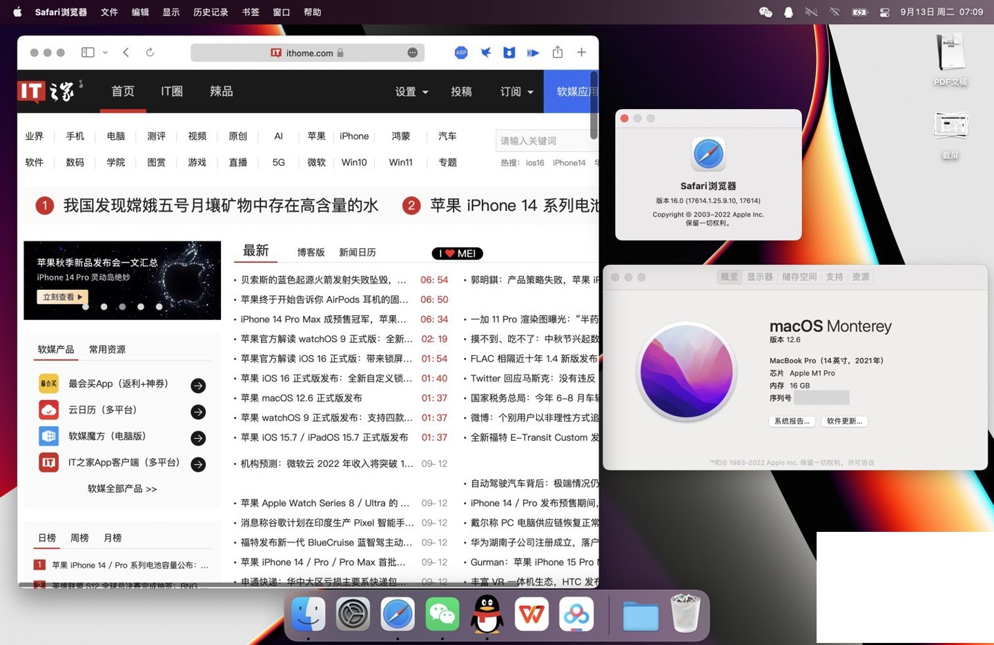Image resolution: width=994 pixels, height=645 pixels.
Task: Click the address bar more-options button
Action: (413, 53)
